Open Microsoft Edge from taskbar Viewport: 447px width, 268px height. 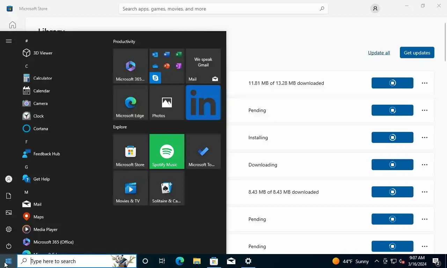[180, 261]
